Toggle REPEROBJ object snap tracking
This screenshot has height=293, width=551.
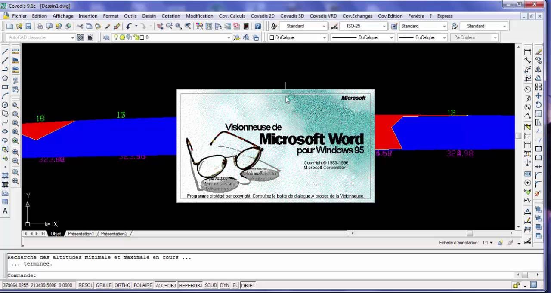click(x=190, y=285)
